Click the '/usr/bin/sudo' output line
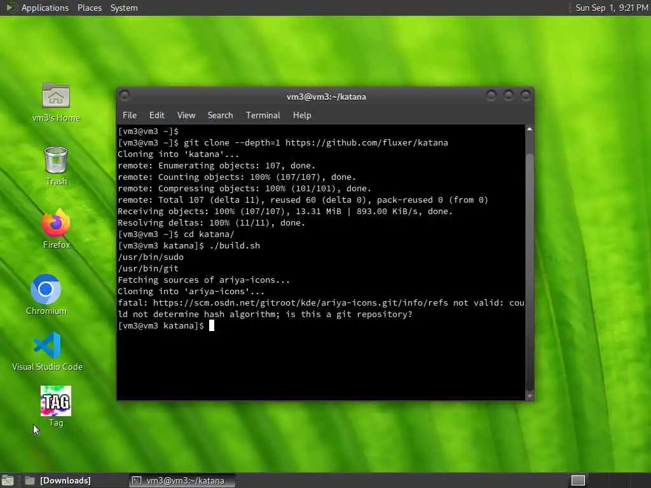 pos(150,257)
